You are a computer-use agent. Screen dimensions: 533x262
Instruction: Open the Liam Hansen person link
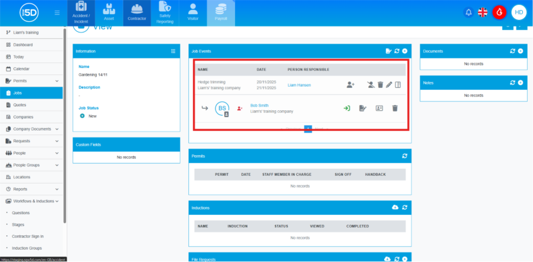pos(299,85)
